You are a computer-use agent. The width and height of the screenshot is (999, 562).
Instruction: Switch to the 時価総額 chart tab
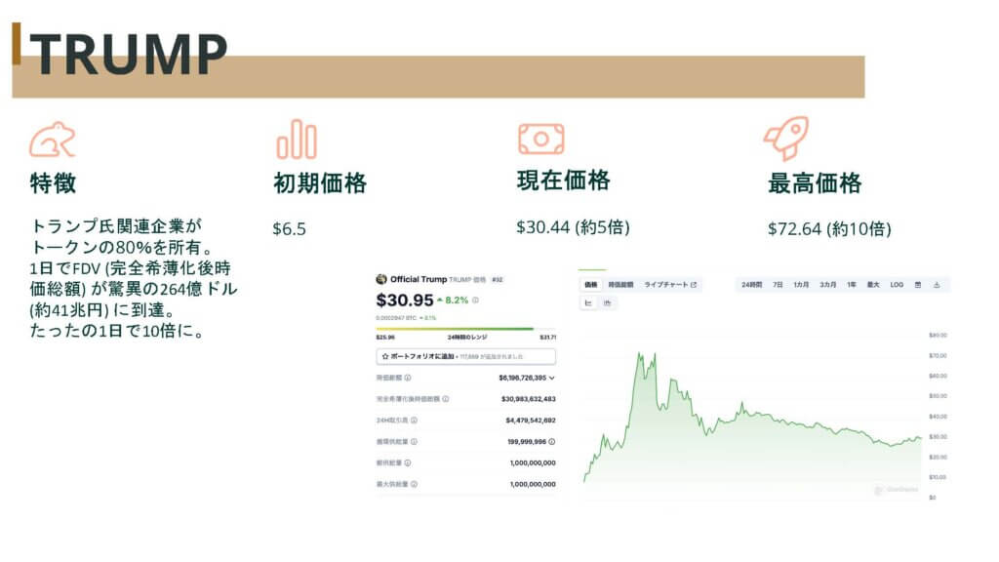620,285
